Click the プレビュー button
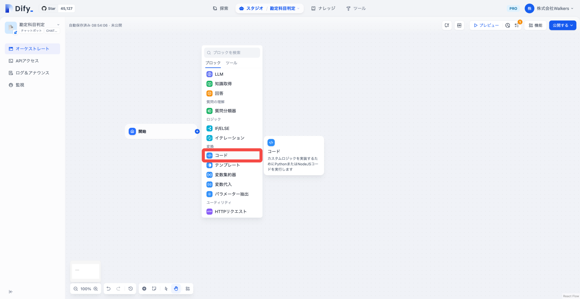The image size is (580, 299). tap(486, 25)
